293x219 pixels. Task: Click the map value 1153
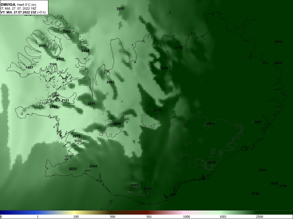tap(78, 141)
